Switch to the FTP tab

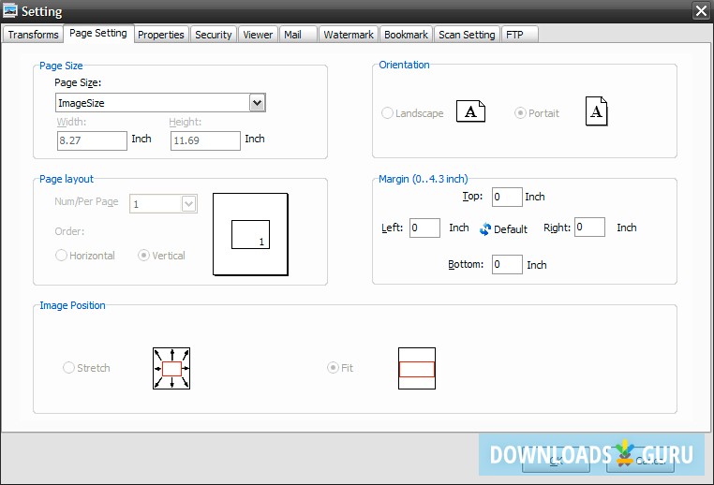519,35
